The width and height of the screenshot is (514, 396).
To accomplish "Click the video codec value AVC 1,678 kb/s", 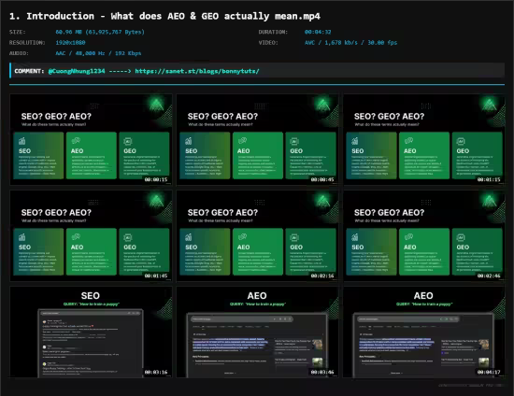I will [350, 43].
